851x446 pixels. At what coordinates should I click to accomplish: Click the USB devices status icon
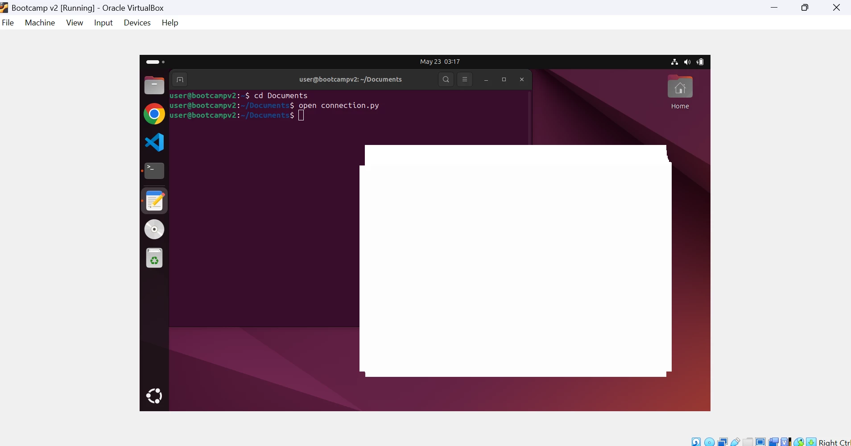pos(735,442)
